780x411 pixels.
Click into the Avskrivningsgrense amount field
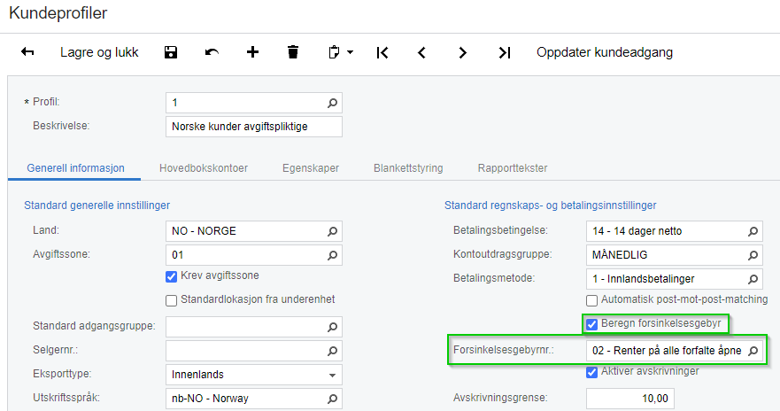point(630,399)
